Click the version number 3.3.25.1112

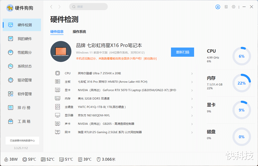coord(21,148)
